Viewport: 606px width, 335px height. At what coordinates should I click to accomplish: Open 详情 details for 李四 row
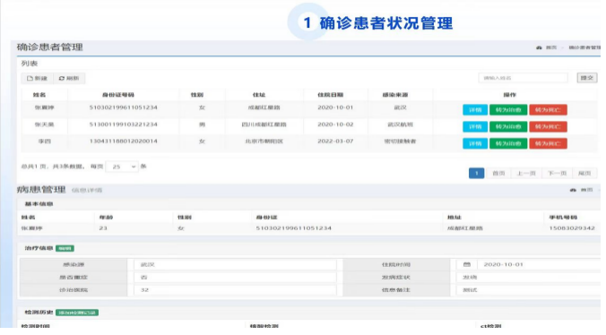click(x=475, y=143)
